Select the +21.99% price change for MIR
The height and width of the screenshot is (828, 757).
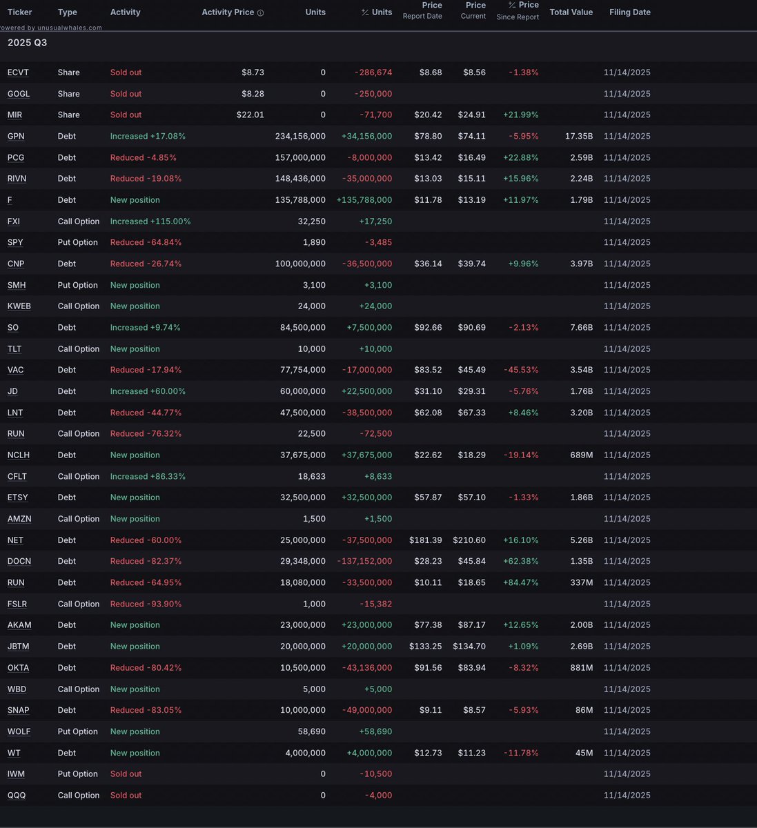521,115
